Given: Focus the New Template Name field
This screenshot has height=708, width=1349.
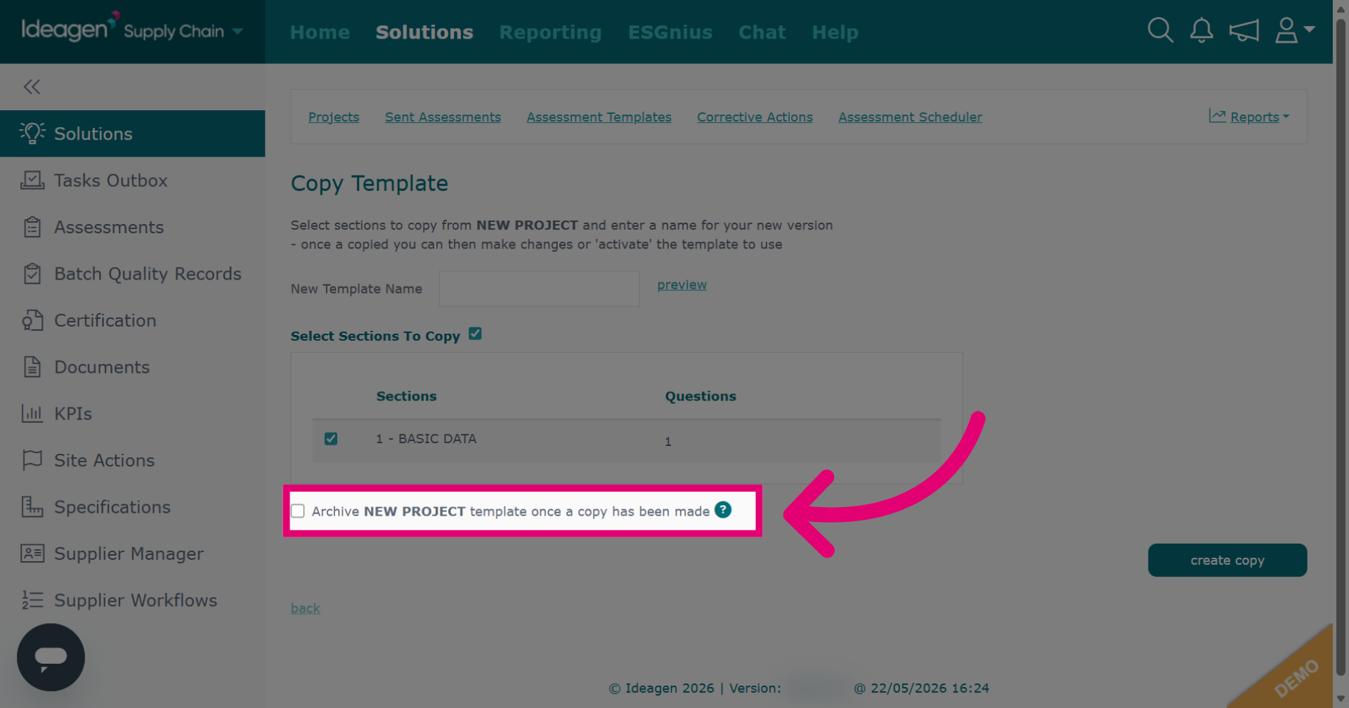Looking at the screenshot, I should [x=539, y=289].
